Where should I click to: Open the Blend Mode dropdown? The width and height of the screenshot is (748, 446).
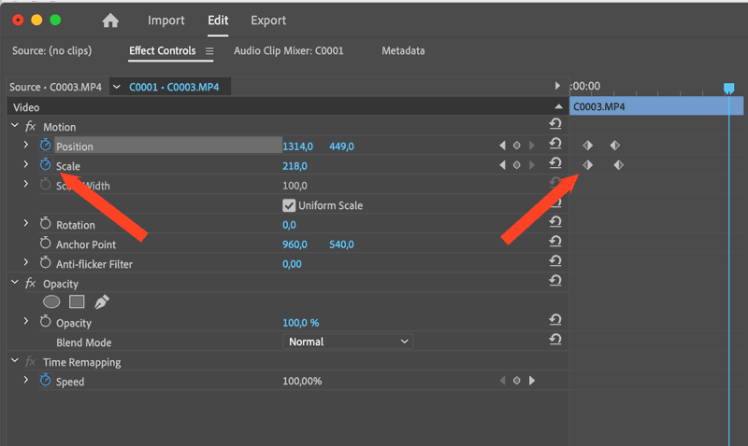coord(347,341)
